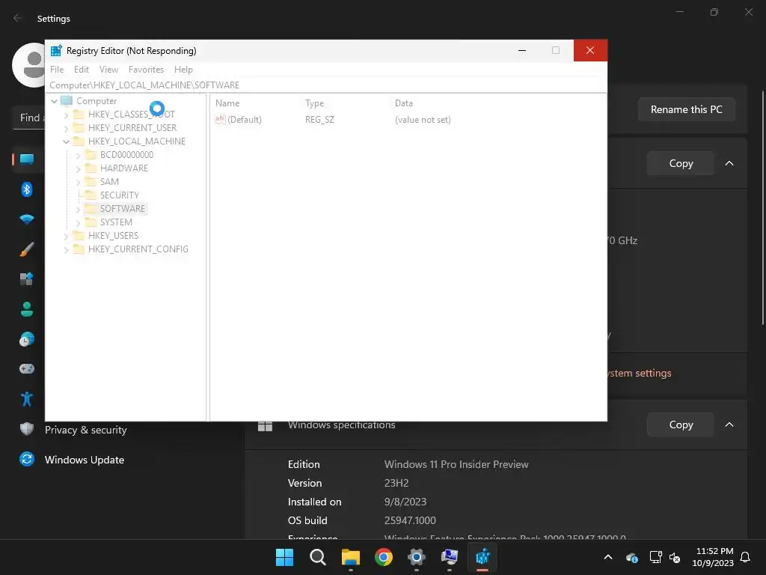
Task: Click the Settings page vertical scrollbar
Action: 762,207
